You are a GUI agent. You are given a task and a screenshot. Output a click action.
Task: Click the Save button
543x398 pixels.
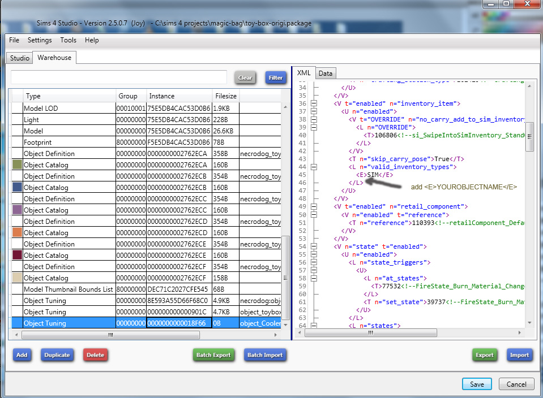point(477,384)
